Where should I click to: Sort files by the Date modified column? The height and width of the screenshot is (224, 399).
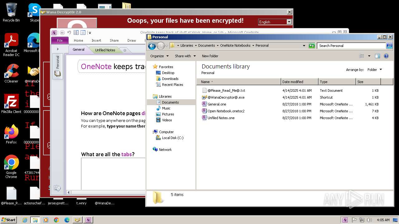pyautogui.click(x=300, y=82)
